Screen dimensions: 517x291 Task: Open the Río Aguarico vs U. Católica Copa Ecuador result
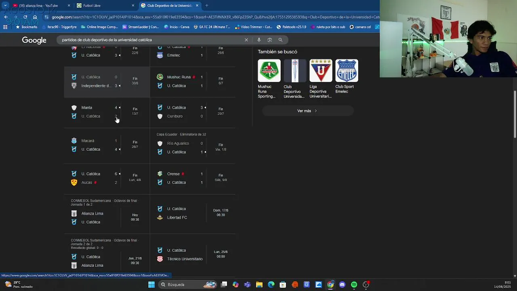click(x=193, y=145)
